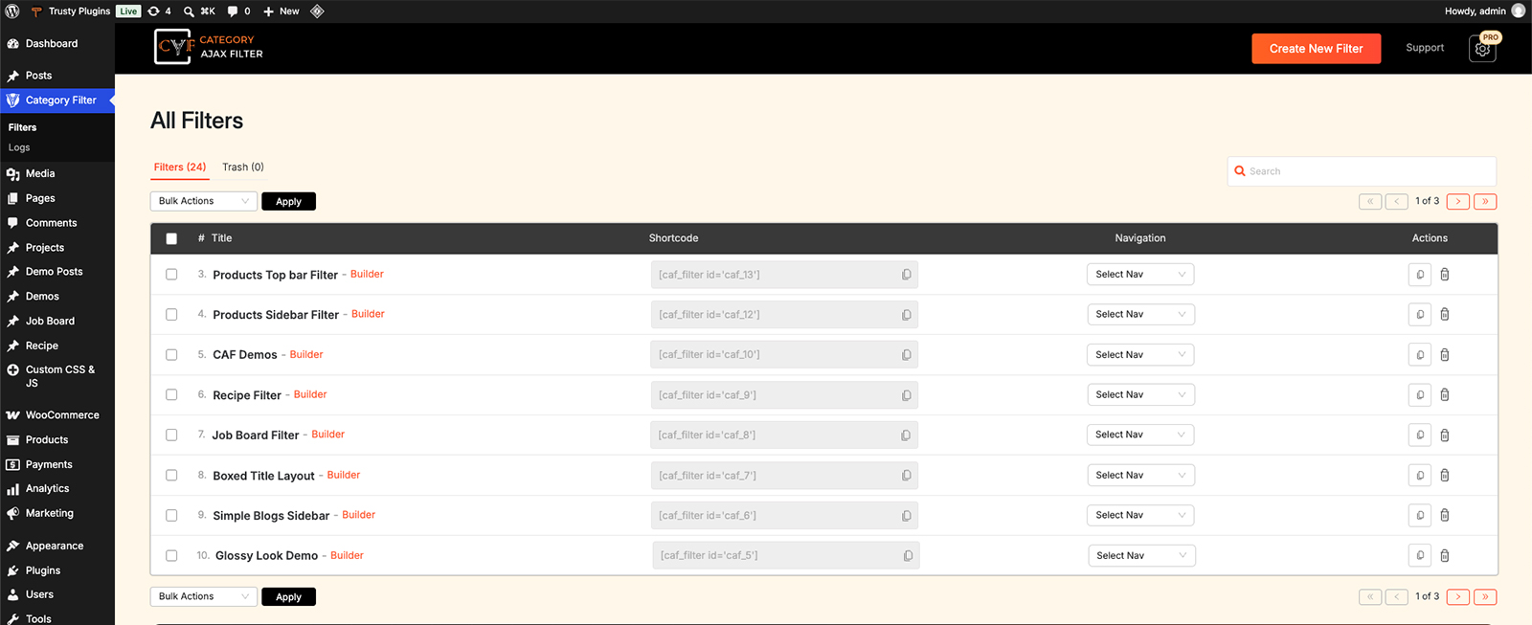Focus the Search filters field
1532x625 pixels.
coord(1362,171)
